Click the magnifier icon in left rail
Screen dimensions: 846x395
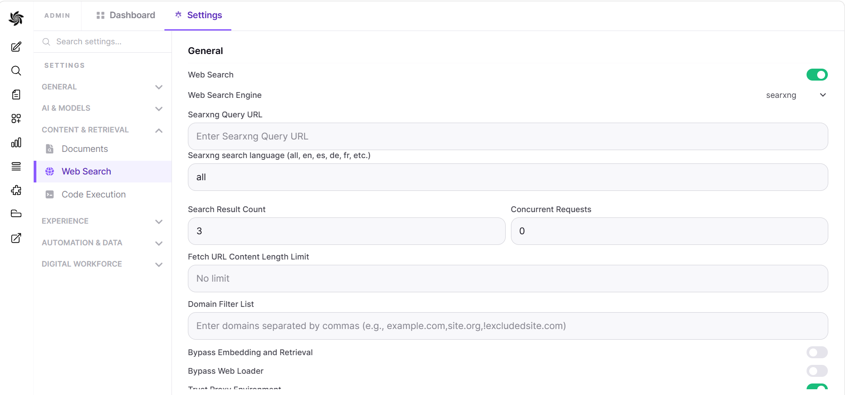[x=16, y=71]
